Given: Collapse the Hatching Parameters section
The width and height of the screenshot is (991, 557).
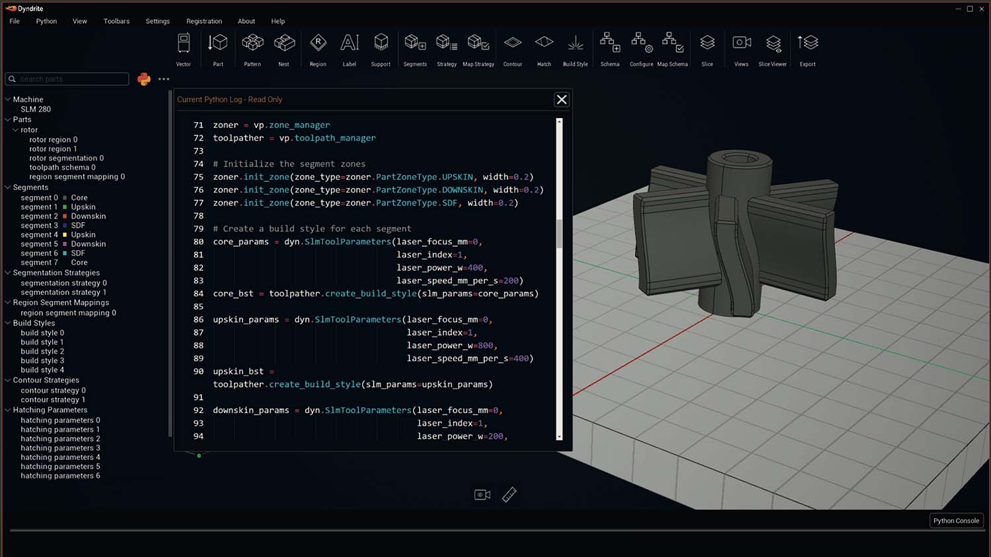Looking at the screenshot, I should pos(8,410).
